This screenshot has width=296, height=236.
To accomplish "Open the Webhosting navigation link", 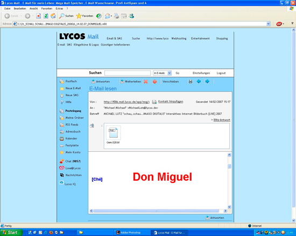I will point(179,39).
